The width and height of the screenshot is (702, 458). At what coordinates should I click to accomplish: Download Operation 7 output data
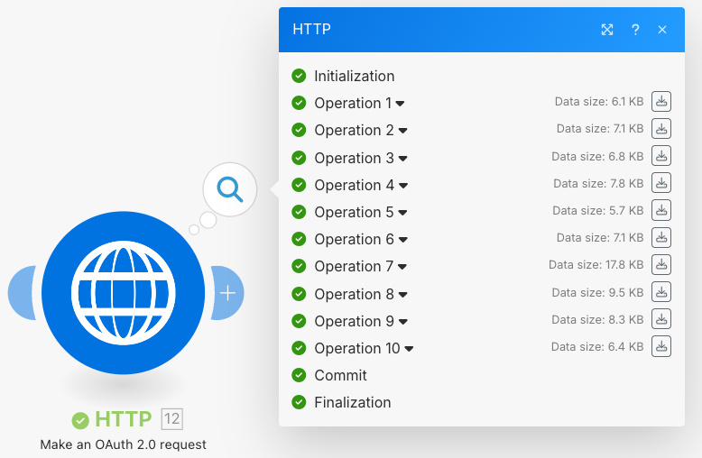(x=661, y=265)
